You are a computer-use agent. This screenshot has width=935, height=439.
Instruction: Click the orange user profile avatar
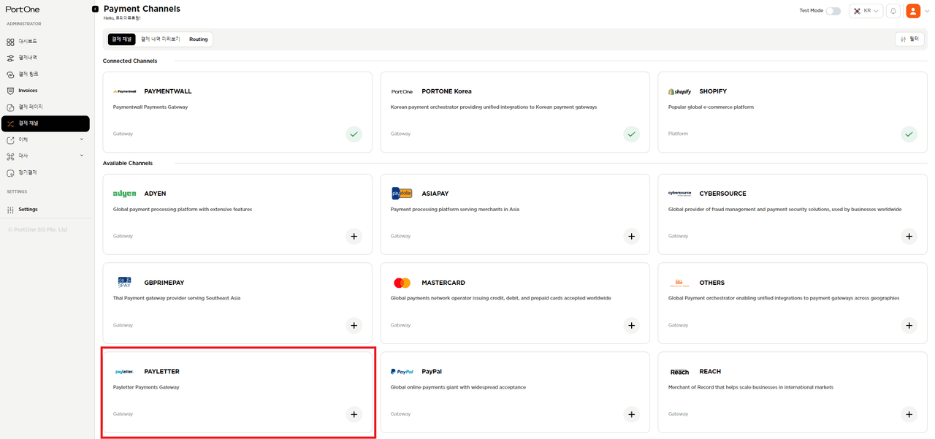click(912, 11)
